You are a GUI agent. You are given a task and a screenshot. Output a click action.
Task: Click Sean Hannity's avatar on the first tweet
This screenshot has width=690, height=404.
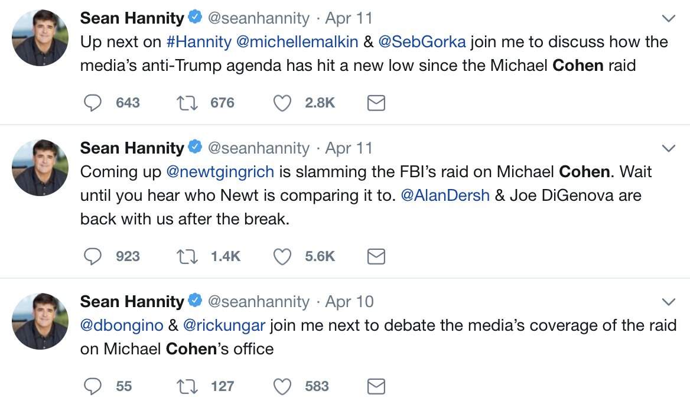[x=40, y=37]
